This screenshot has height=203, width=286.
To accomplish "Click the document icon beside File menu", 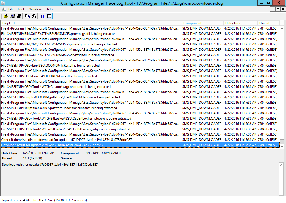I will tap(4, 9).
